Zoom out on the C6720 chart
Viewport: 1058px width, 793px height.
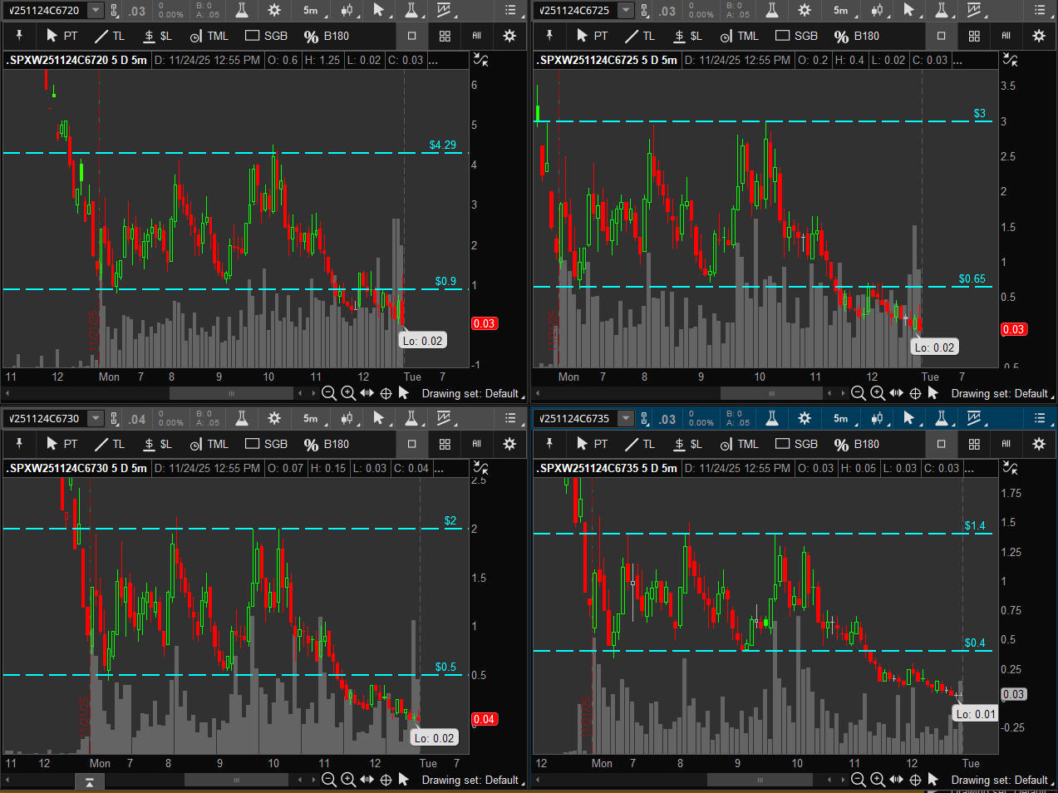[x=329, y=393]
